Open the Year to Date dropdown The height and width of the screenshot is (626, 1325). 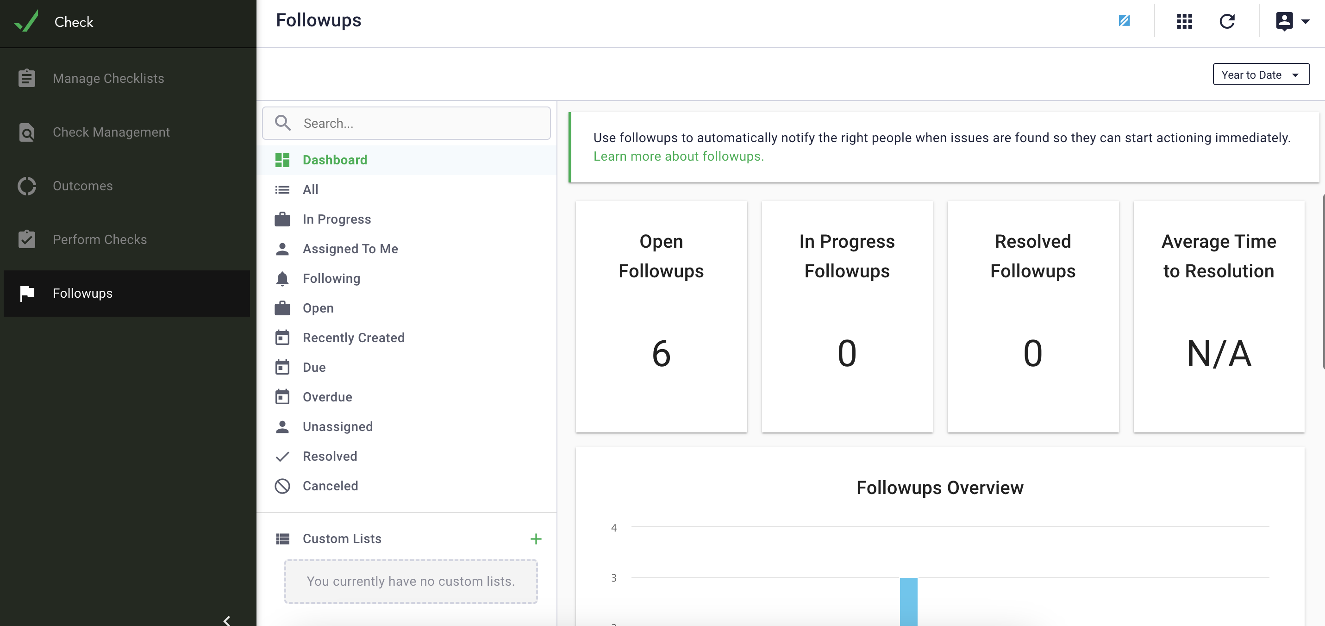(1261, 75)
